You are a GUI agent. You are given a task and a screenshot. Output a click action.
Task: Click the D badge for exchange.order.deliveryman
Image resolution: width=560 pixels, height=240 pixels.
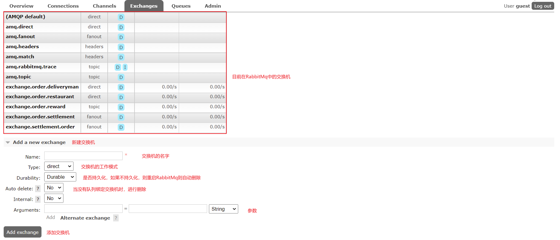[x=121, y=88]
